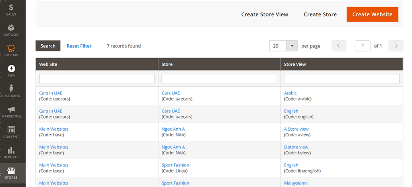412x187 pixels.
Task: Expand the per page dropdown arrow
Action: (x=292, y=46)
